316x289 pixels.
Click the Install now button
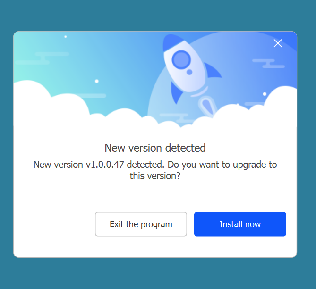(240, 224)
